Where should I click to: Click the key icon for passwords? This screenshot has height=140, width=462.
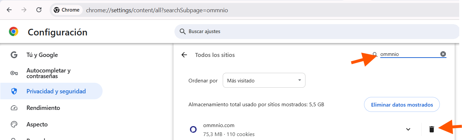click(x=14, y=73)
